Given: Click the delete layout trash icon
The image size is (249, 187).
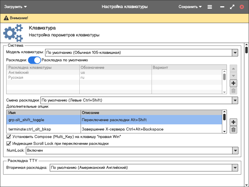Looking at the screenshot, I should [233, 91].
